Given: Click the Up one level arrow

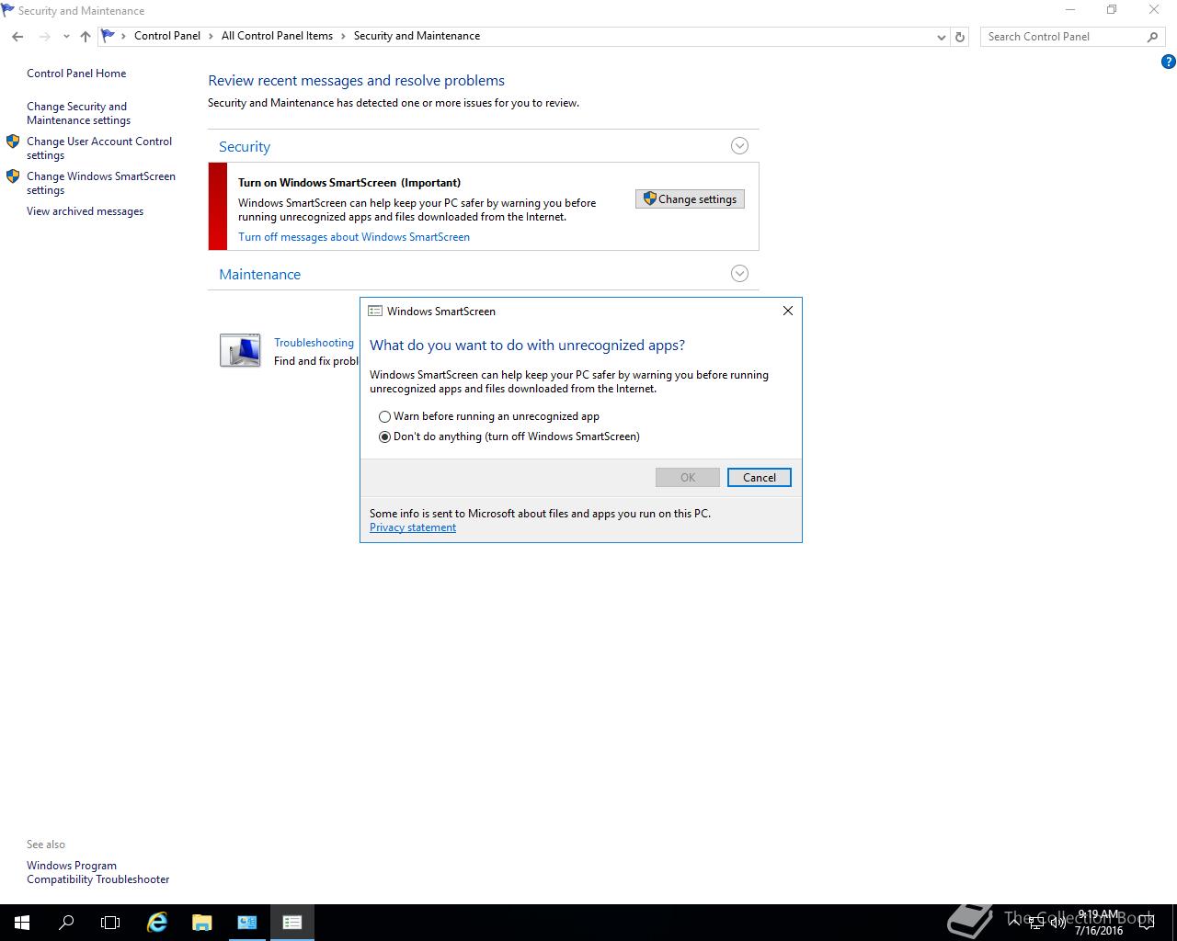Looking at the screenshot, I should tap(86, 37).
